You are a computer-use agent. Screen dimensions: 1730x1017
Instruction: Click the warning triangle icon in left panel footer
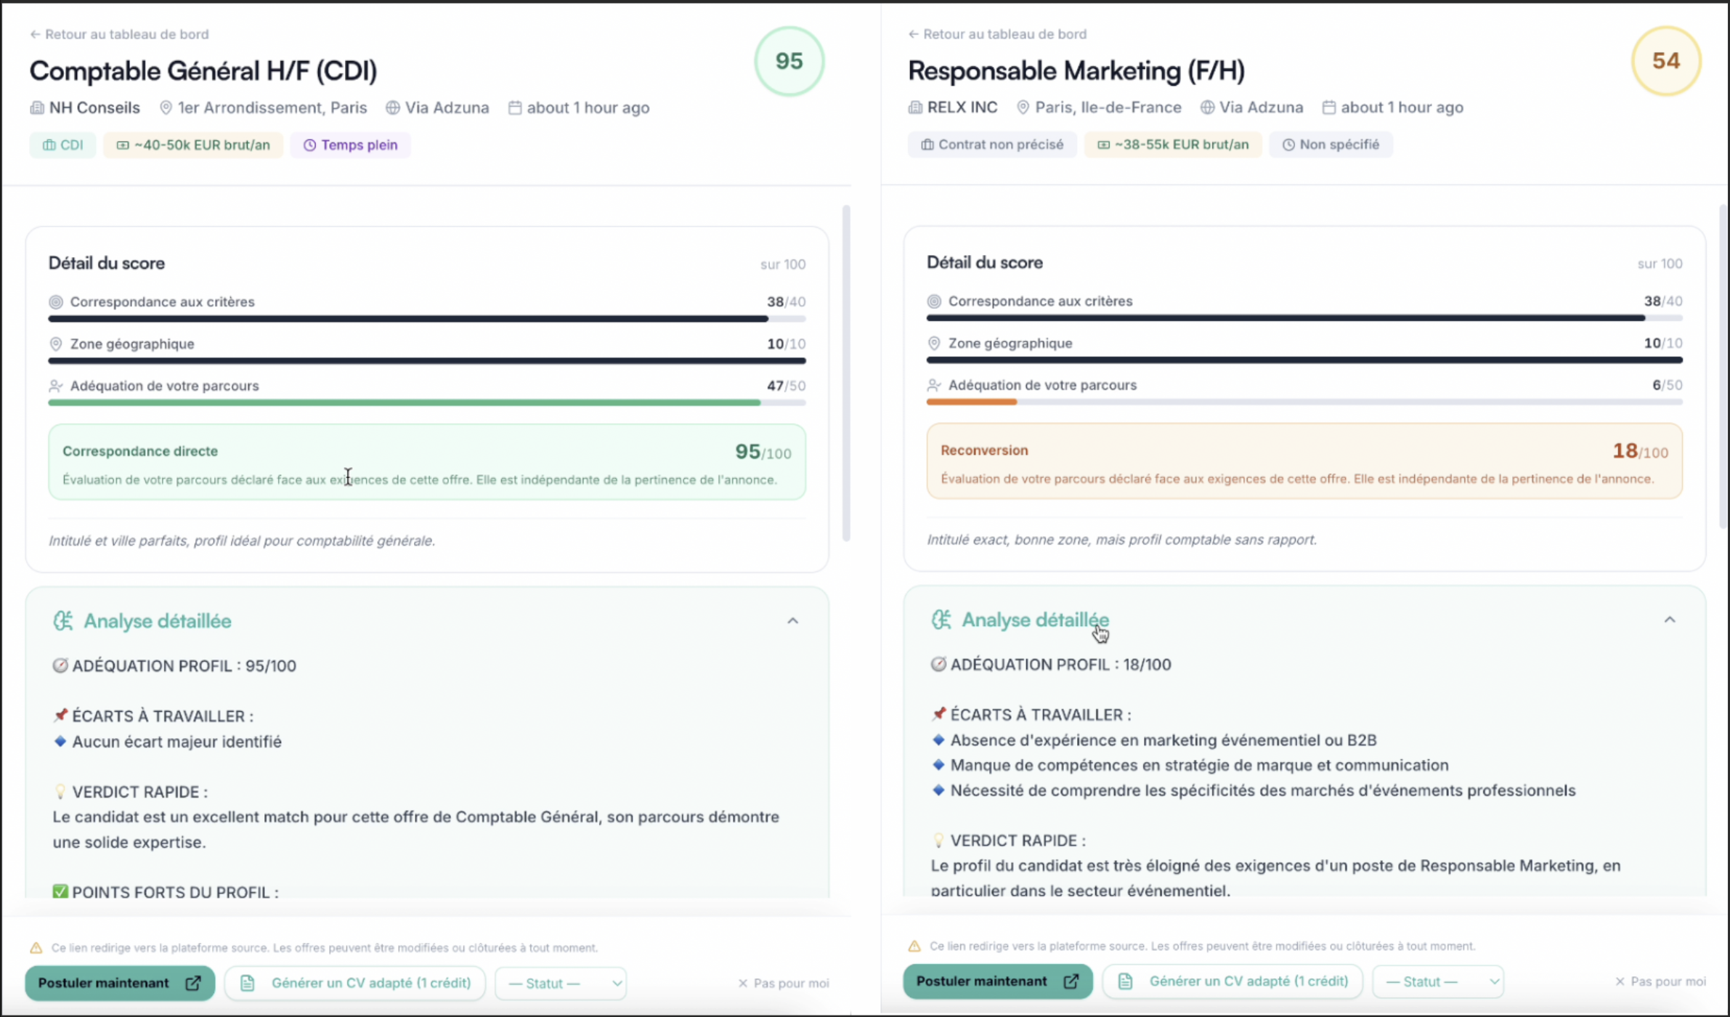point(36,947)
